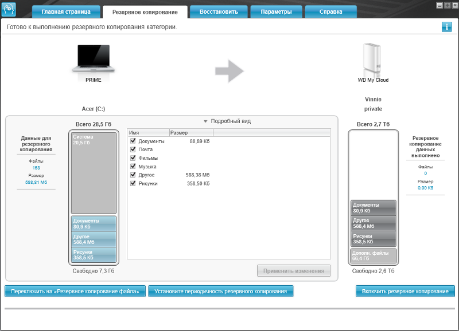The height and width of the screenshot is (331, 459).
Task: Click the Свободно 2,6 Тб free space label
Action: point(373,271)
